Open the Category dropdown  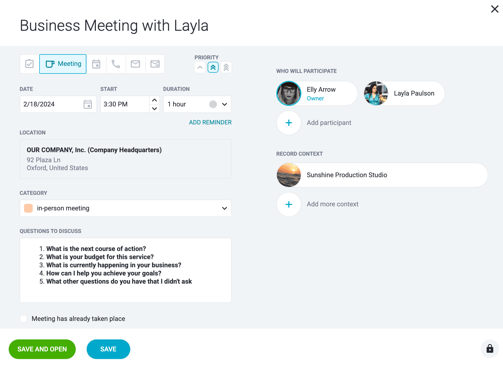coord(225,208)
